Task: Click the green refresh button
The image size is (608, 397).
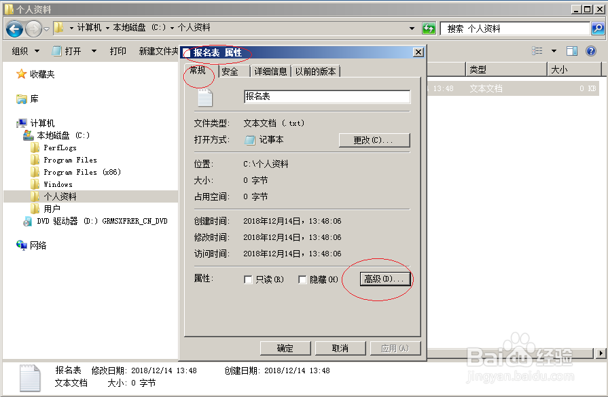Action: (429, 29)
